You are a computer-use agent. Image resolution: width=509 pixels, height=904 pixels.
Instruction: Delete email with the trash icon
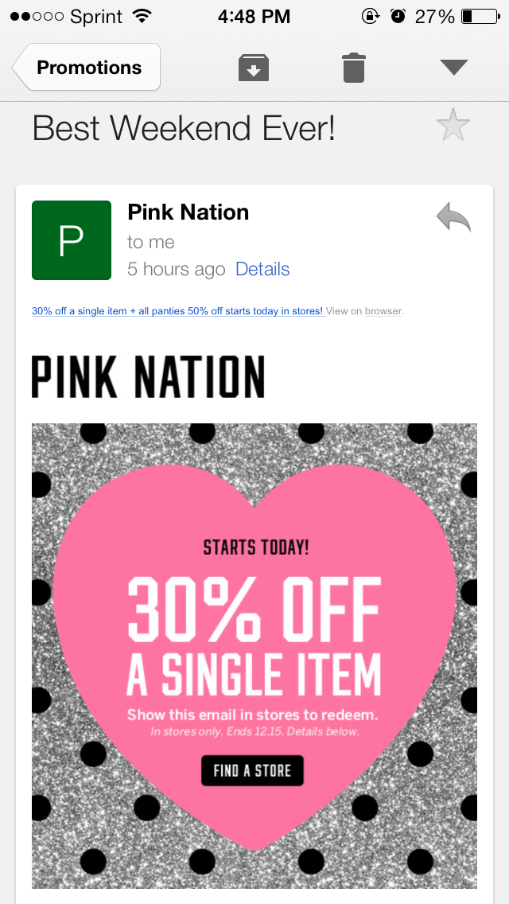(354, 68)
